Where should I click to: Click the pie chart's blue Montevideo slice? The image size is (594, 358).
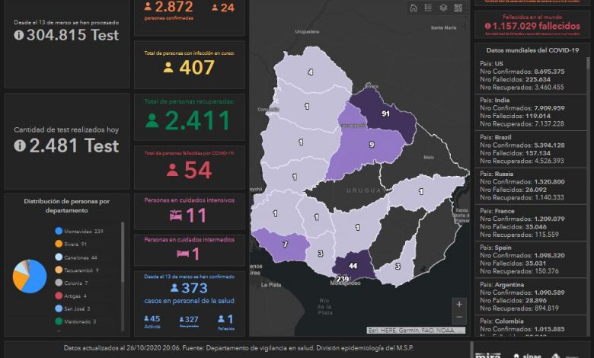pyautogui.click(x=37, y=281)
